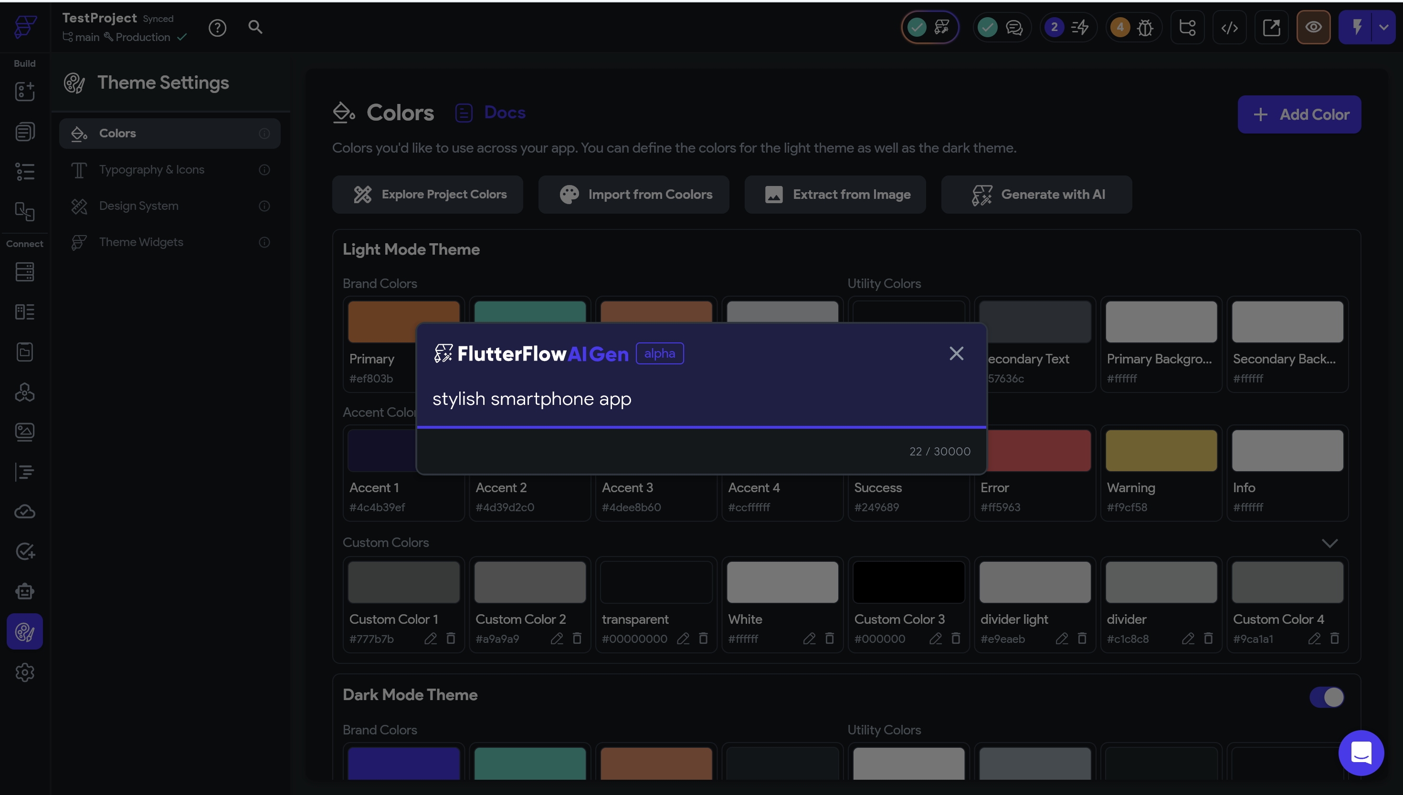Click the debug bug icon in toolbar
Image resolution: width=1403 pixels, height=795 pixels.
1145,27
